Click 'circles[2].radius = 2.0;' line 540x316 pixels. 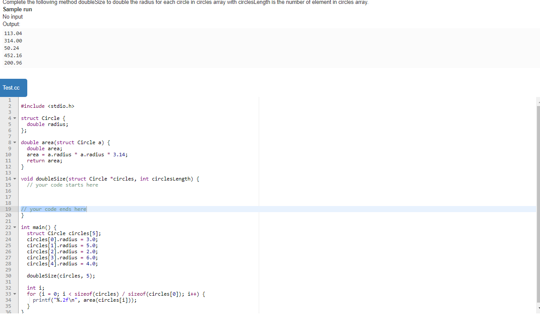coord(62,252)
